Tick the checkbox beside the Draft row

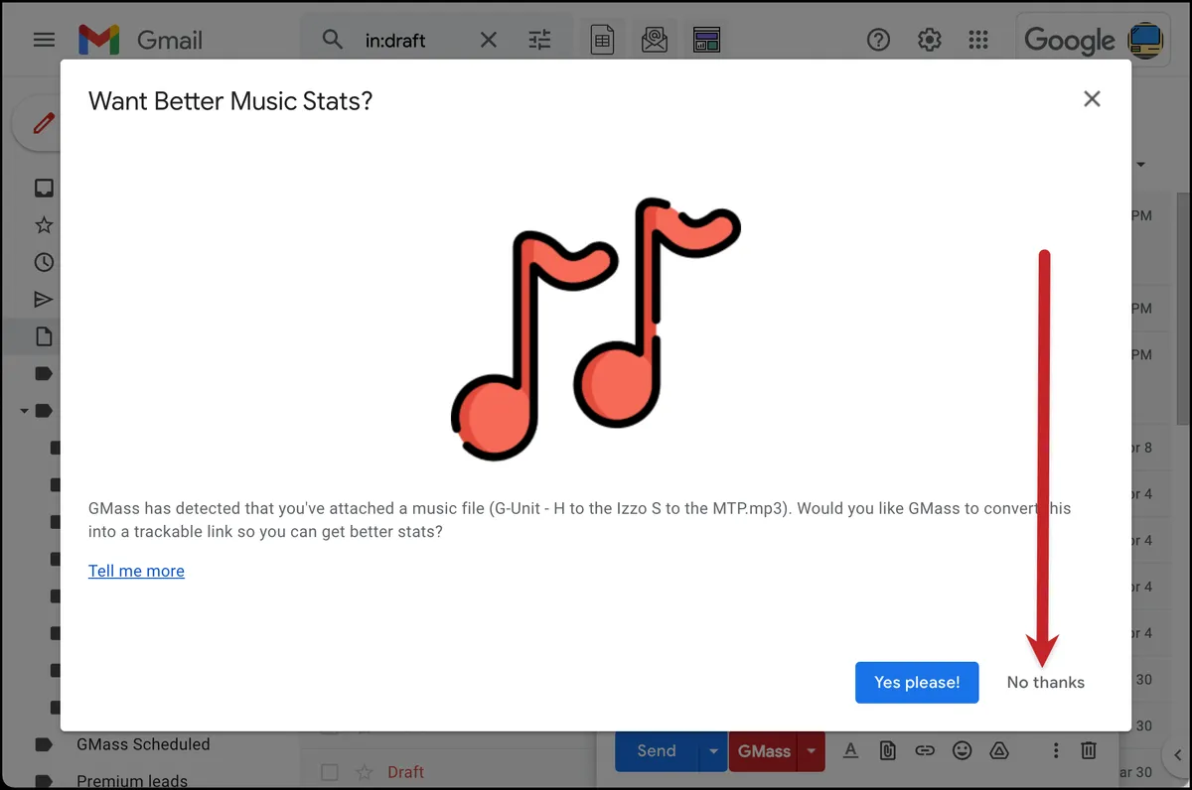[x=331, y=772]
